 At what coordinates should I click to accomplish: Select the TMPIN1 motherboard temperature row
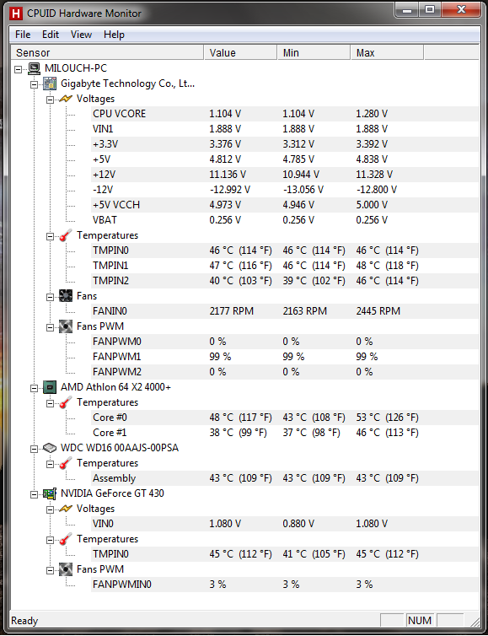coord(285,266)
